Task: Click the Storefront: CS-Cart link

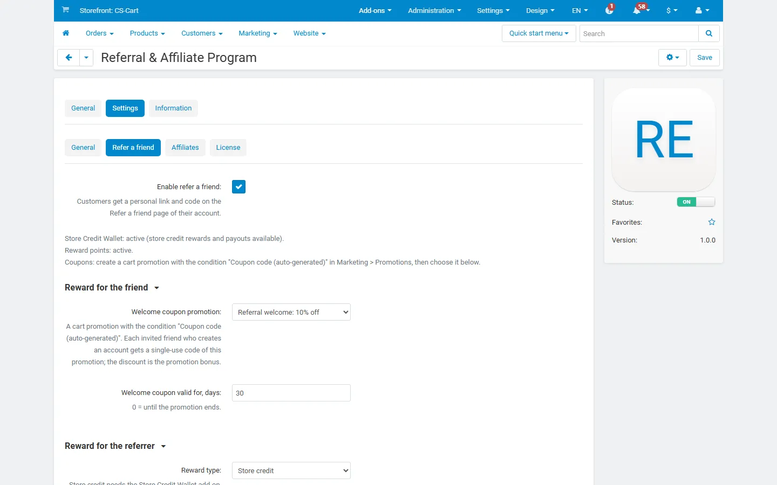Action: click(x=109, y=10)
